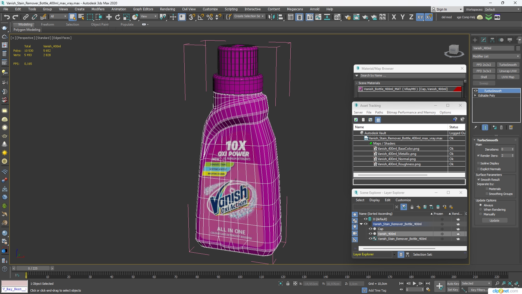Screen dimensions: 522x294
Task: Refresh the Asset Tracking list
Action: (x=356, y=120)
